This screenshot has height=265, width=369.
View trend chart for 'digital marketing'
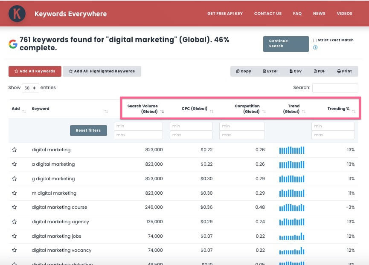292,150
